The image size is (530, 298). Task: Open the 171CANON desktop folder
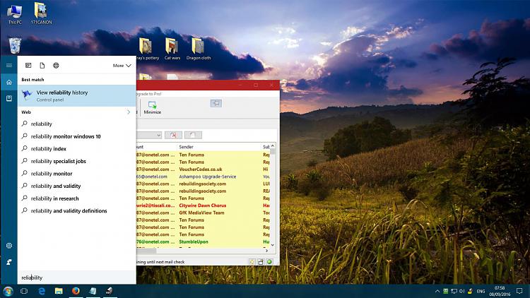pyautogui.click(x=41, y=13)
